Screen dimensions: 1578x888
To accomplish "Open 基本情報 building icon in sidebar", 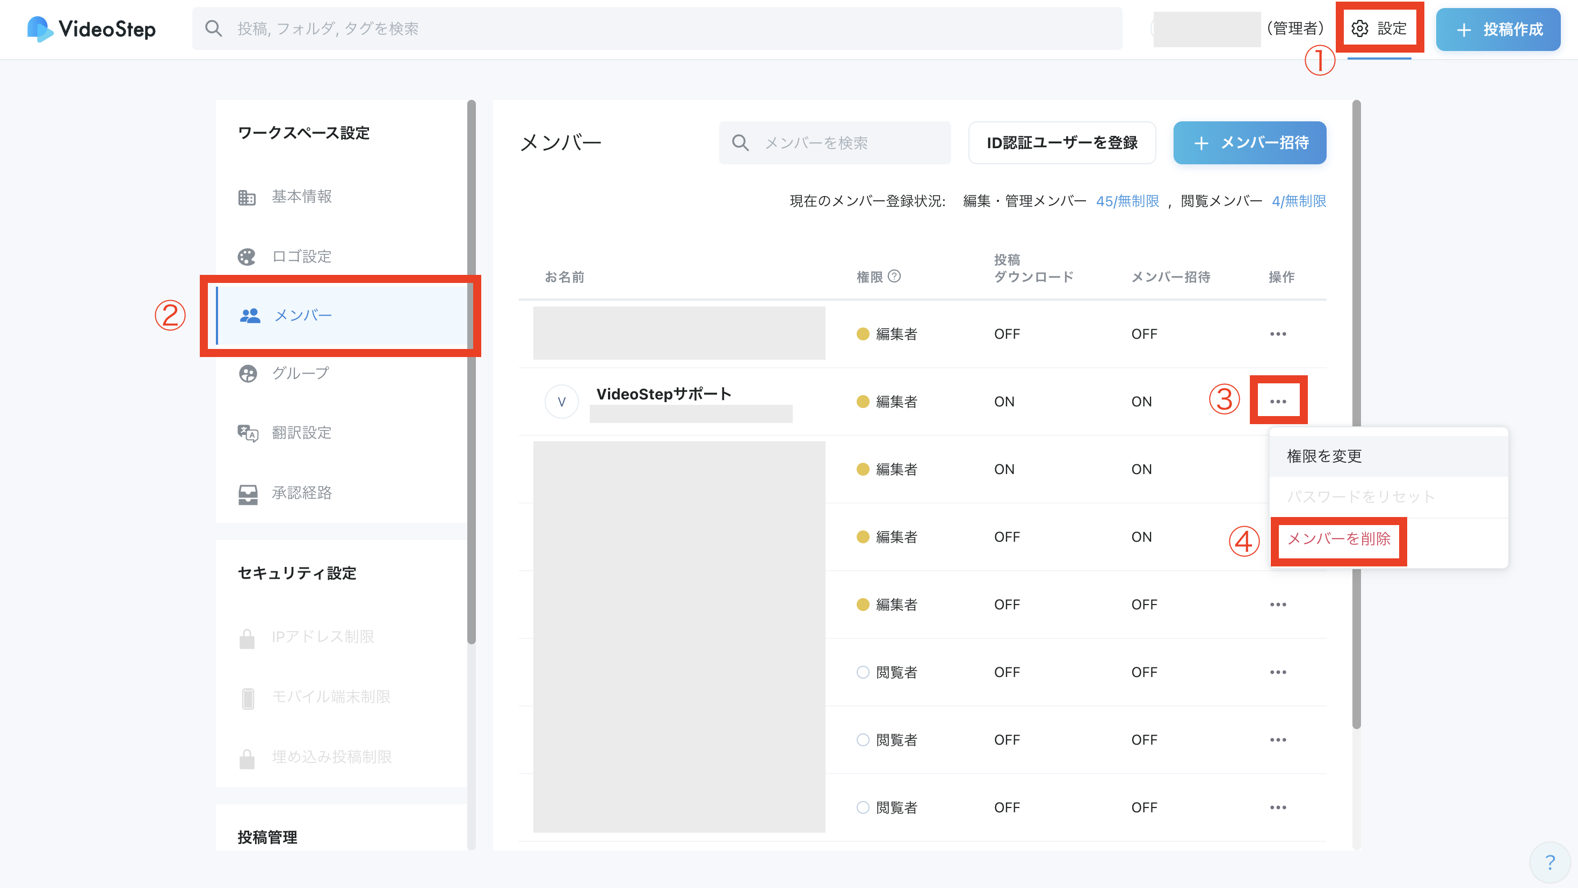I will click(247, 197).
